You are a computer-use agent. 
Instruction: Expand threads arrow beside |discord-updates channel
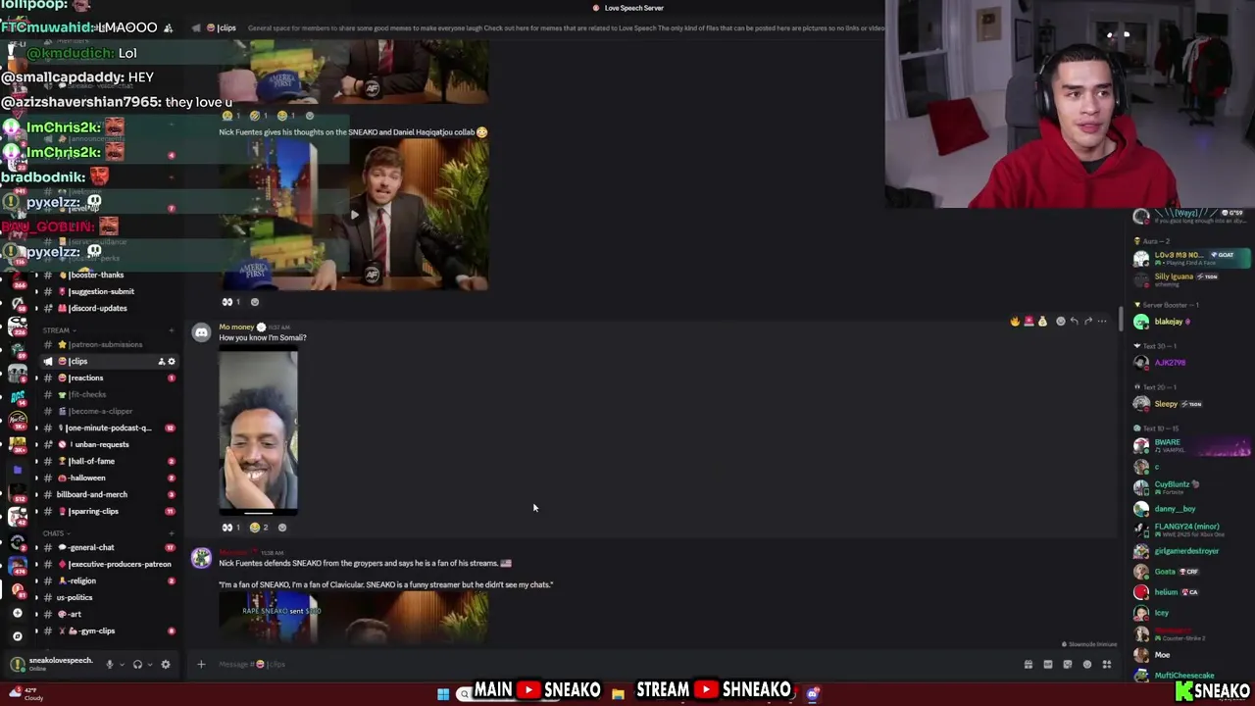[x=36, y=309]
